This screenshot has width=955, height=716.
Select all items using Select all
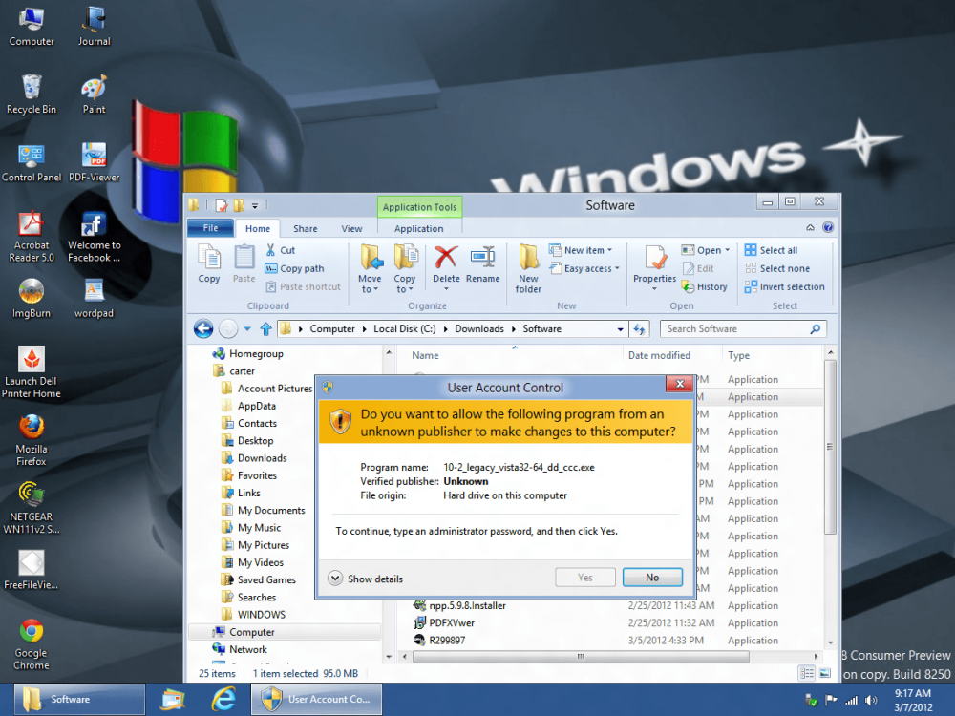pos(775,249)
